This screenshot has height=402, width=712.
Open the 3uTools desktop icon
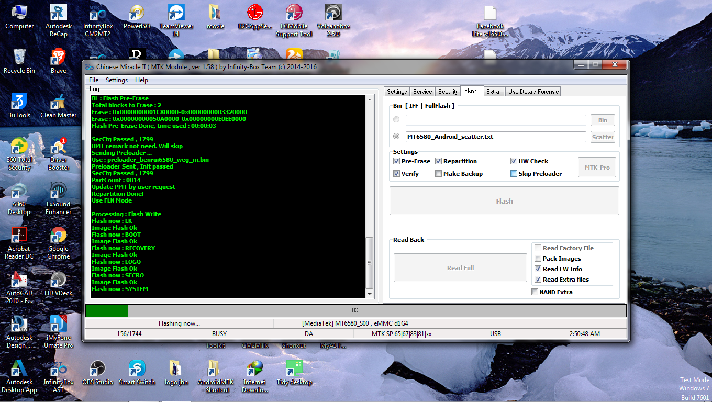(19, 106)
